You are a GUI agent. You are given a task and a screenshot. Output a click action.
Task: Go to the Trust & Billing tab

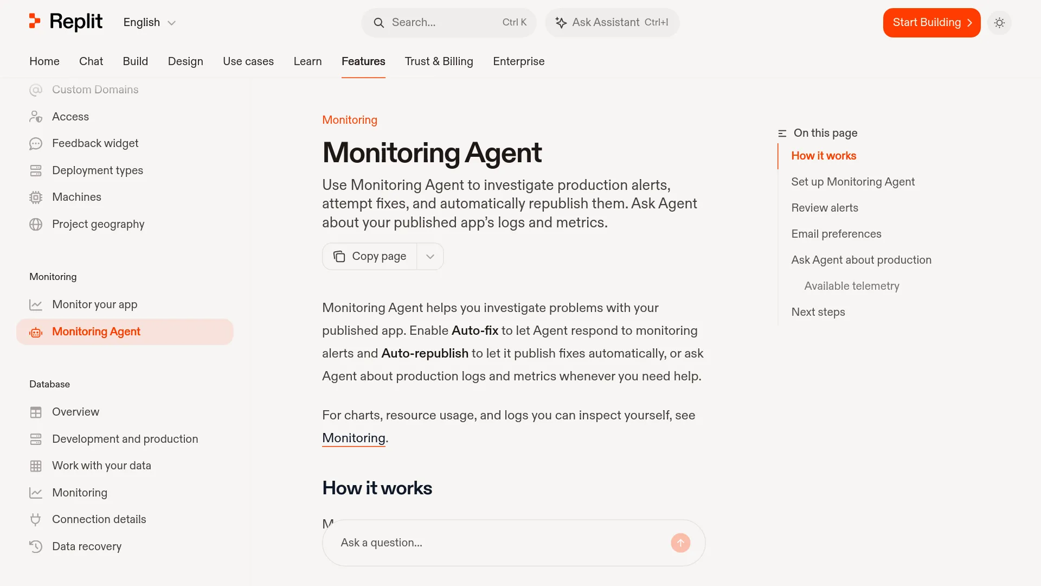click(439, 61)
